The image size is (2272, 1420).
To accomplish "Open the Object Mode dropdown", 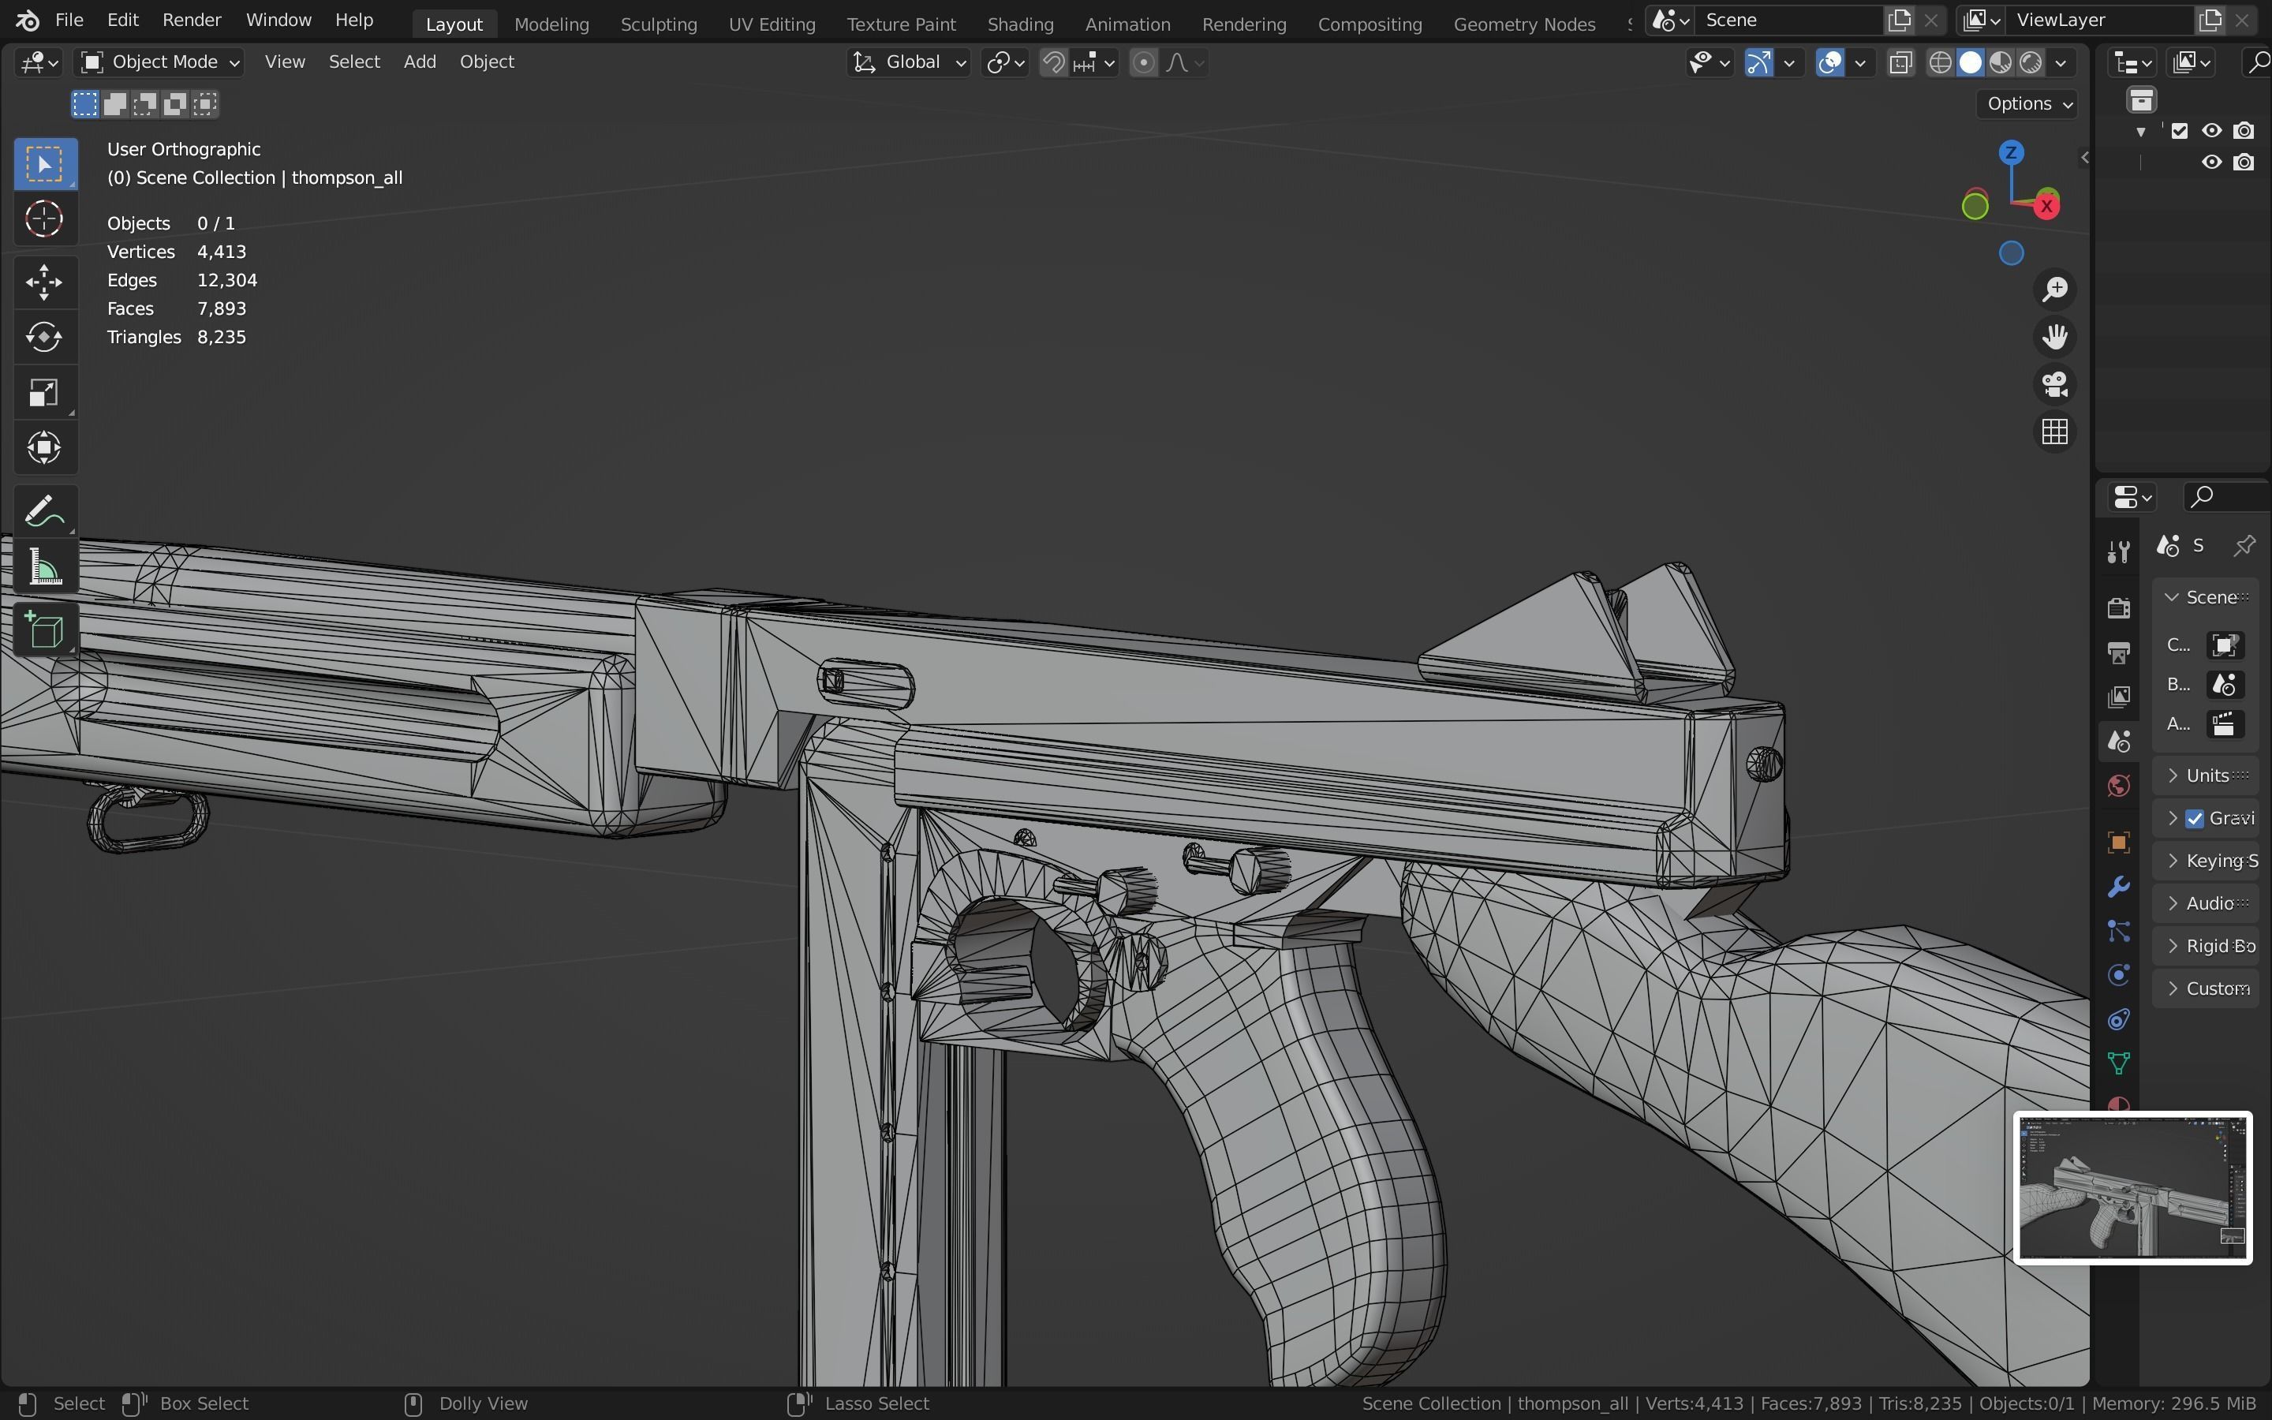I will (x=159, y=62).
